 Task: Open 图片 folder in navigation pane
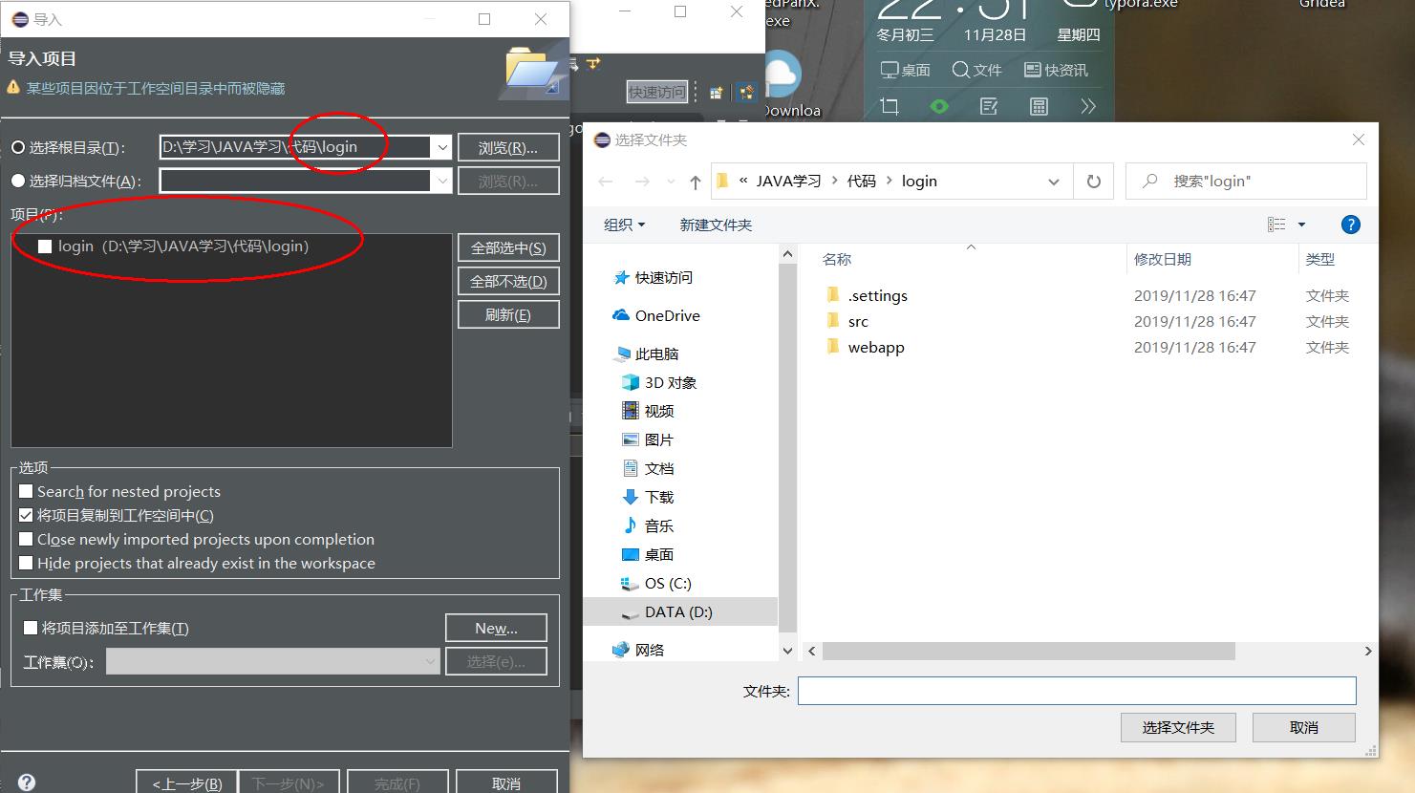pyautogui.click(x=648, y=439)
